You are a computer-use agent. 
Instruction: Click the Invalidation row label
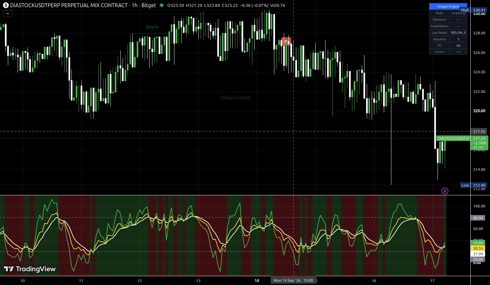[439, 26]
